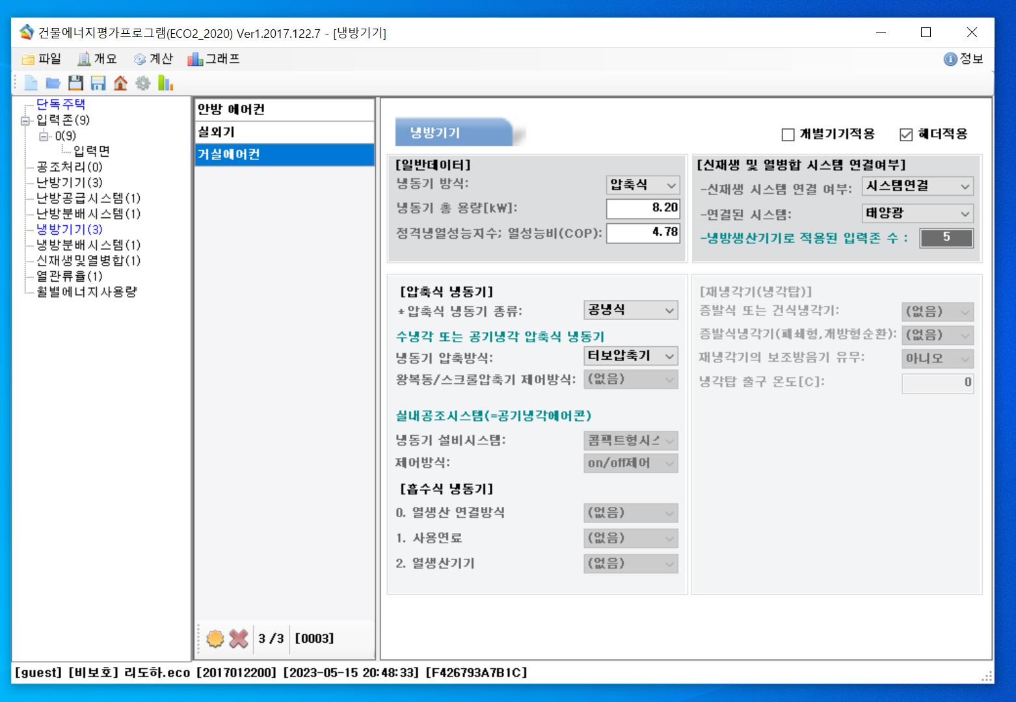
Task: Open the 냉동기 방식 dropdown showing 압축식
Action: pos(643,185)
